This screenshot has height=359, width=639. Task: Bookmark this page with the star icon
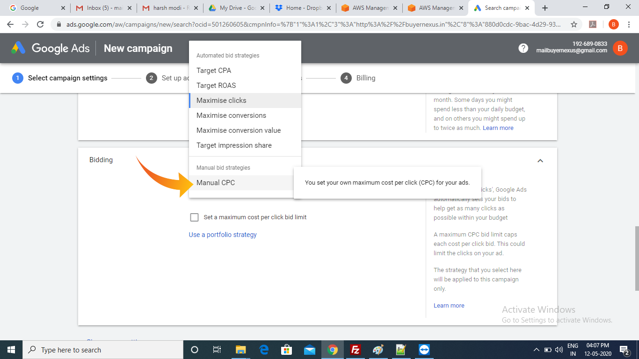574,24
